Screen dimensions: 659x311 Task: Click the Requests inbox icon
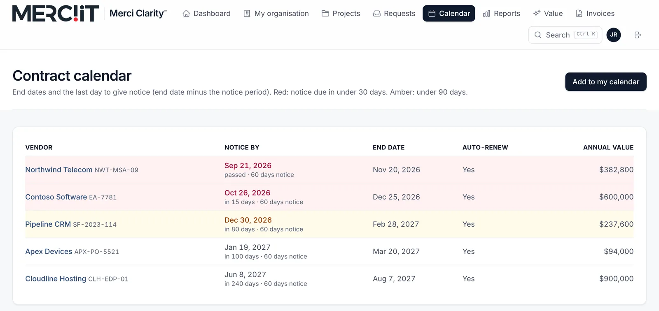pyautogui.click(x=377, y=14)
